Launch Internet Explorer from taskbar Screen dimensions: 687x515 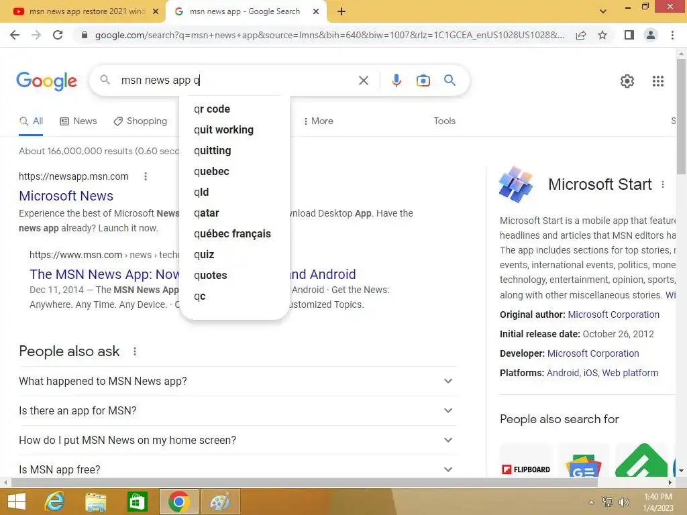[x=55, y=502]
